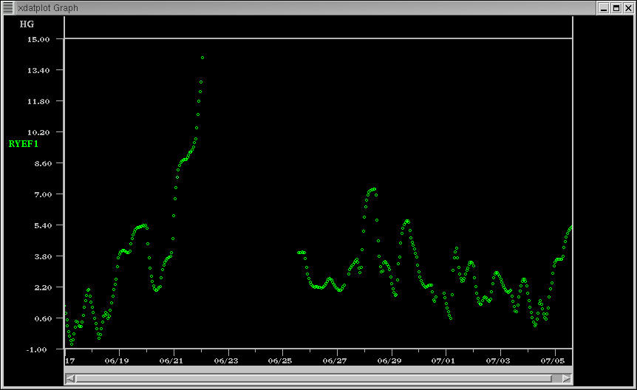Click the 8.60 y-axis value
Image resolution: width=637 pixels, height=390 pixels.
(43, 164)
